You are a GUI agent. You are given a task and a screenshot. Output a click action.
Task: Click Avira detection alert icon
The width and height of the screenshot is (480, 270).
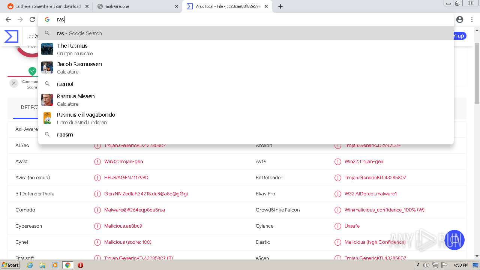click(97, 178)
